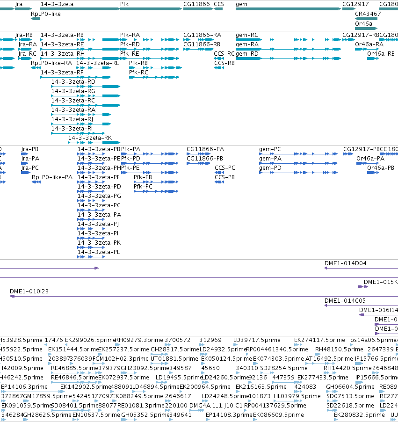Select the Pfk gene bar in the top track

click(151, 9)
